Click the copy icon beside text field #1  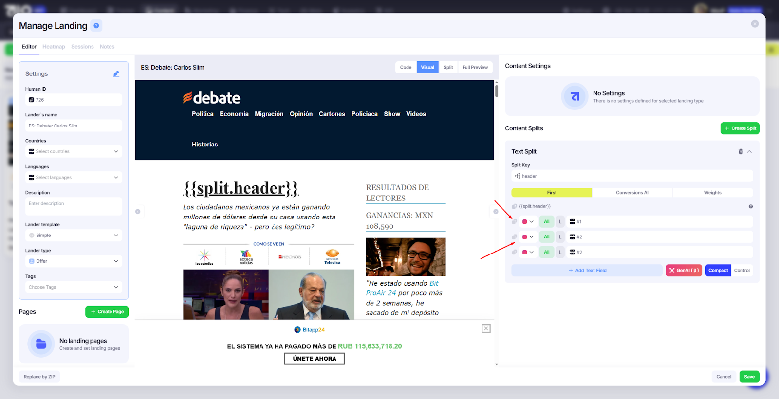coord(515,222)
